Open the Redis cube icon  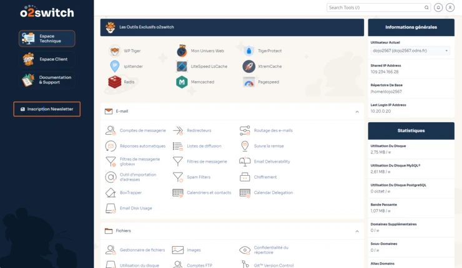pos(115,82)
